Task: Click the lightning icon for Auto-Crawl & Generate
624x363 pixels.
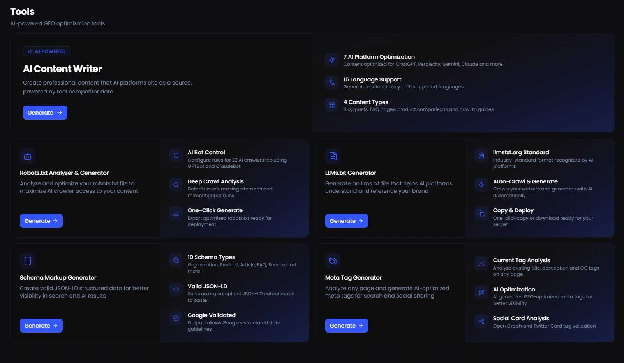Action: pos(481,185)
